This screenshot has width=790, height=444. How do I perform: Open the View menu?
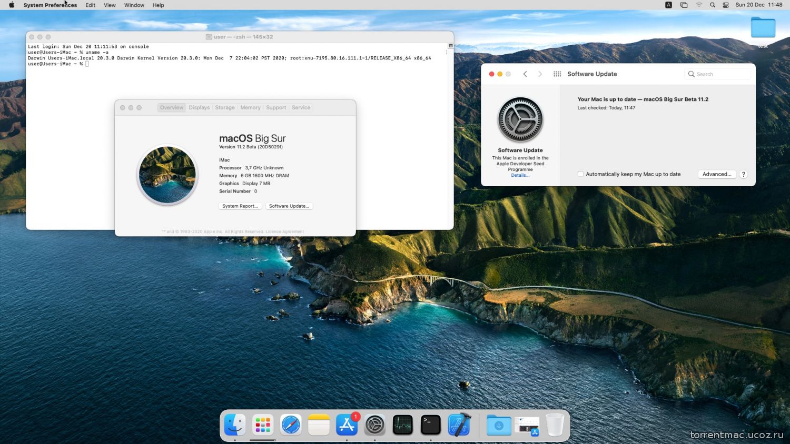click(x=110, y=5)
